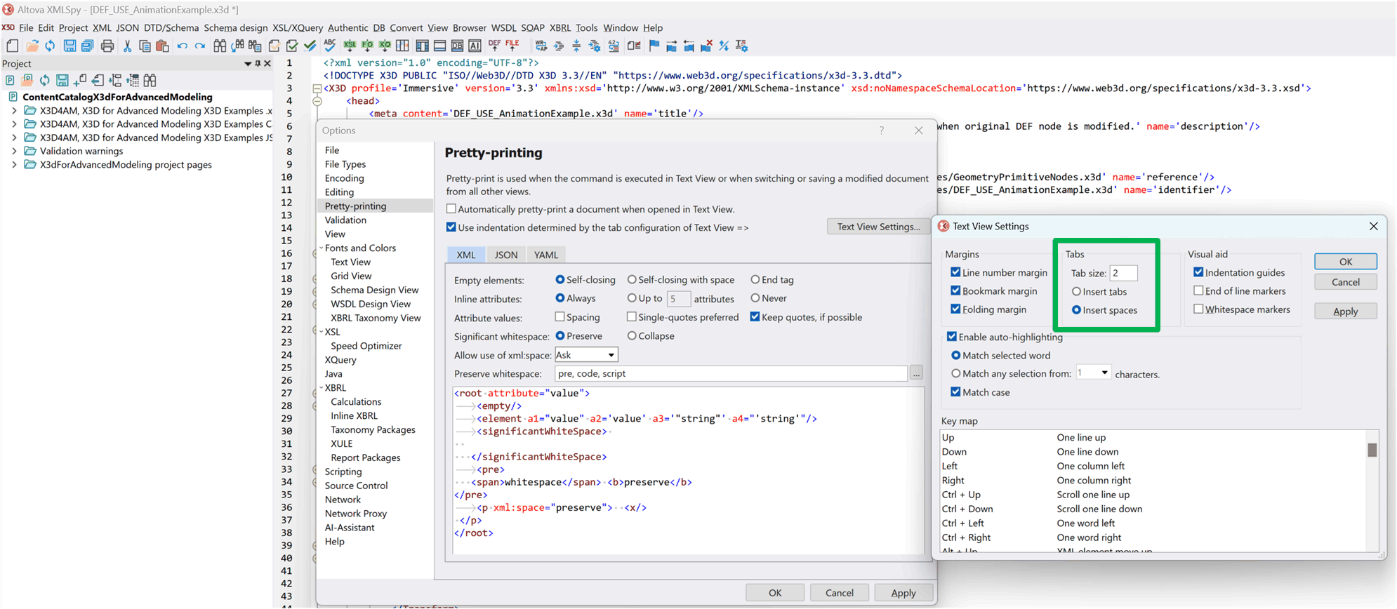
Task: Collapse the Fonts and Colors options group
Action: coord(322,248)
